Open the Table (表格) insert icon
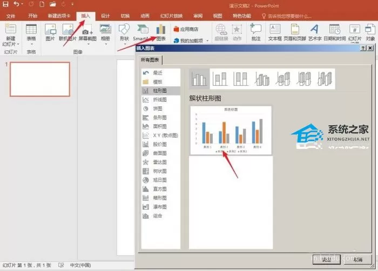378x271 pixels. point(31,29)
